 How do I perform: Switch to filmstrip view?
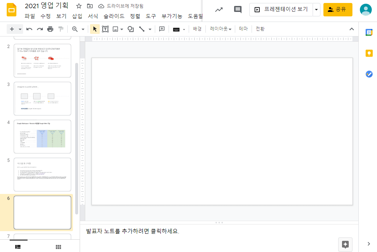[18, 247]
